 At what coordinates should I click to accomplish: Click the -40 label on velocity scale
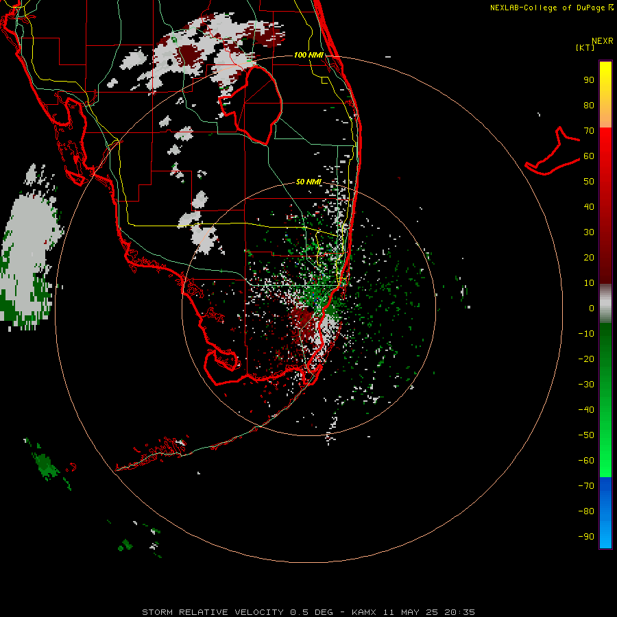[586, 410]
